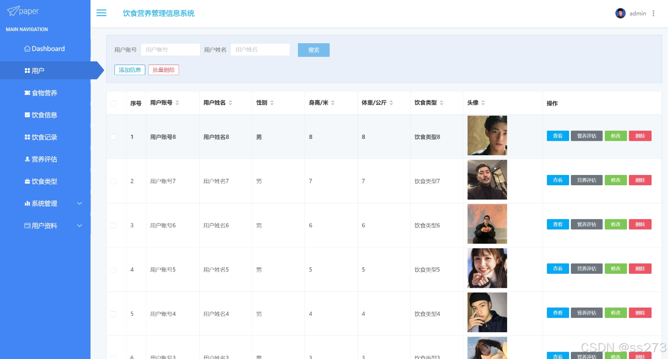Click 修改 for 用户账号7
This screenshot has width=668, height=359.
616,180
